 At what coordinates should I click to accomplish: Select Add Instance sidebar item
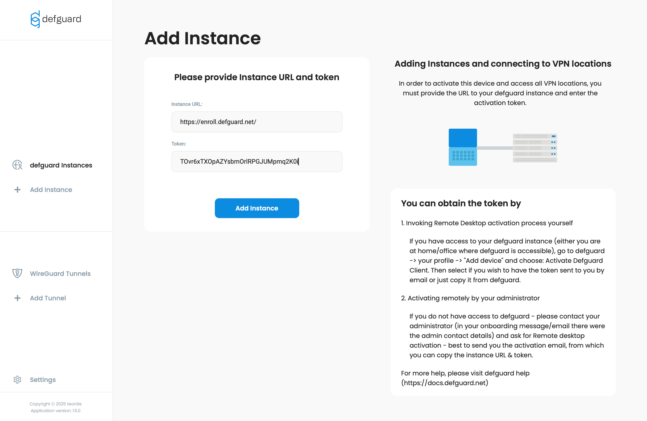51,190
